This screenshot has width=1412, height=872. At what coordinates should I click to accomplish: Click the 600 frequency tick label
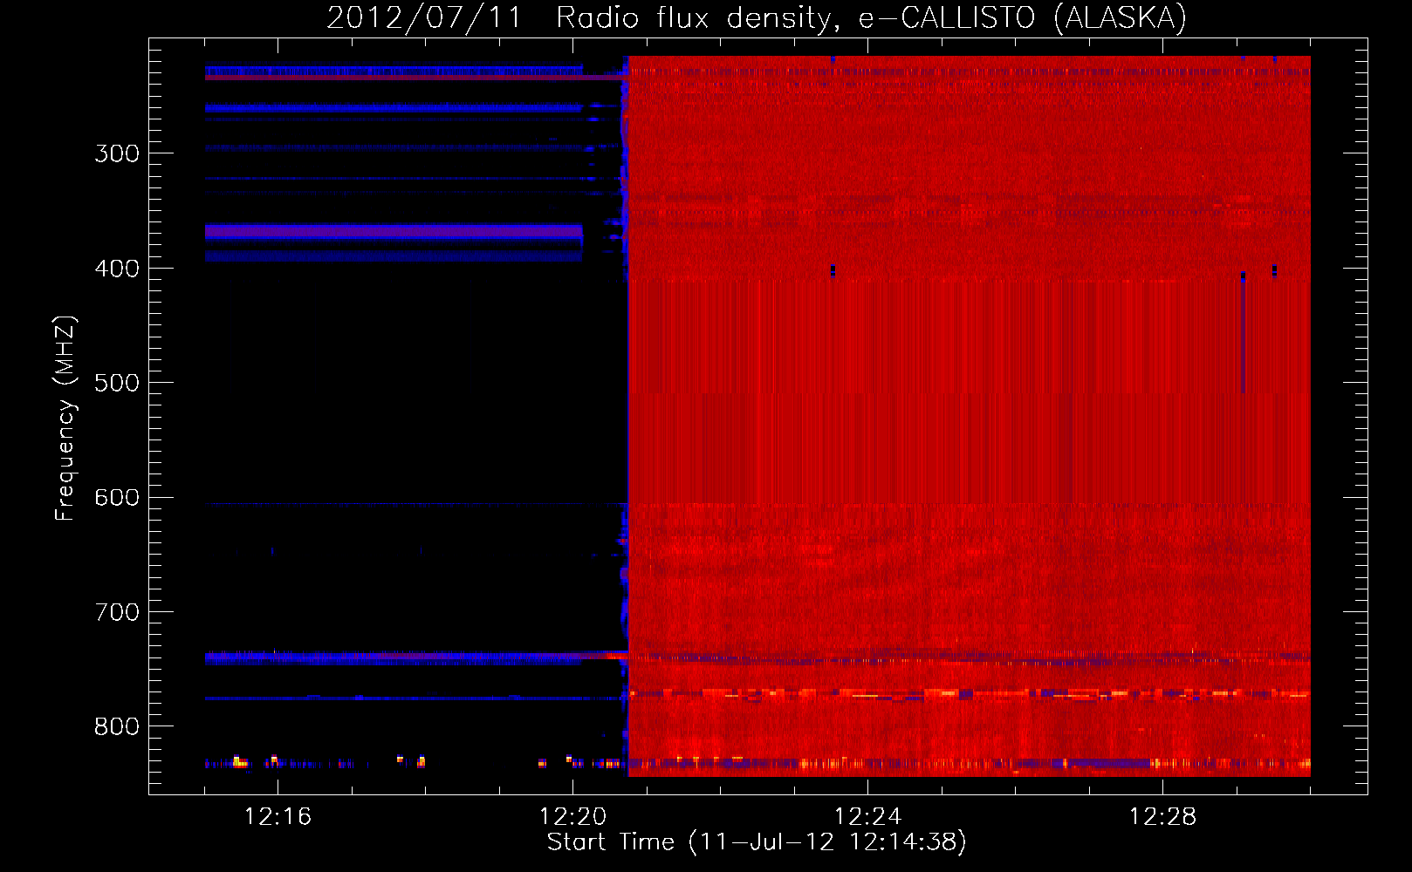coord(117,498)
